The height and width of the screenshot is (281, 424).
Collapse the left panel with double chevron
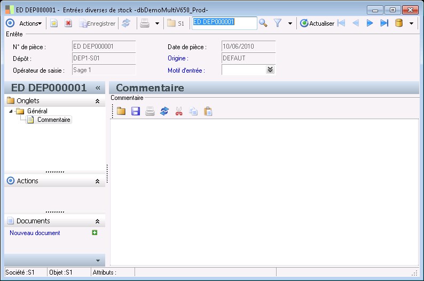click(98, 88)
